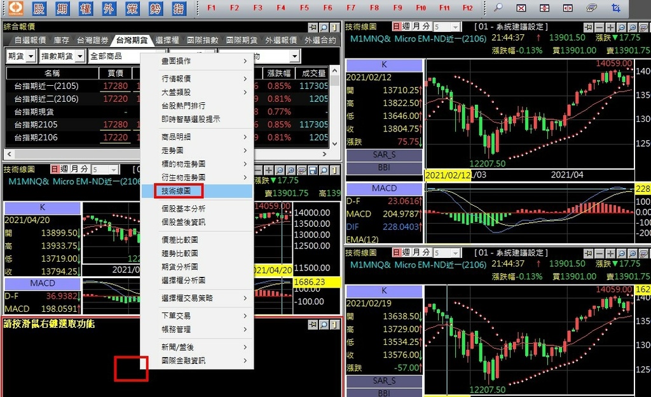Open the 勢 (trend) toolbar icon
Screen dimensions: 651x397
click(155, 8)
